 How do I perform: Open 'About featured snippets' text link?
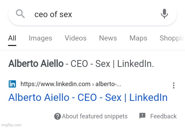(x=95, y=116)
